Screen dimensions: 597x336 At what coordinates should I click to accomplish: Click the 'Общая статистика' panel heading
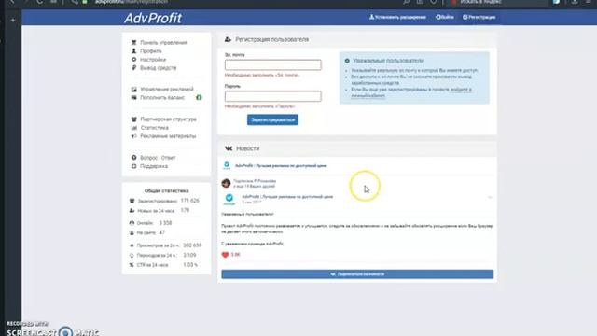pyautogui.click(x=166, y=190)
